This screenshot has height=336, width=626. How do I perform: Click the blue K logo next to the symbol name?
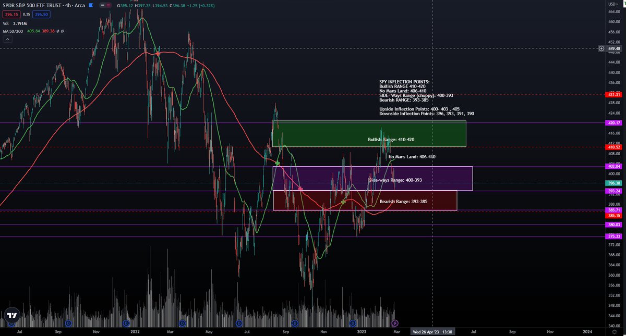91,5
